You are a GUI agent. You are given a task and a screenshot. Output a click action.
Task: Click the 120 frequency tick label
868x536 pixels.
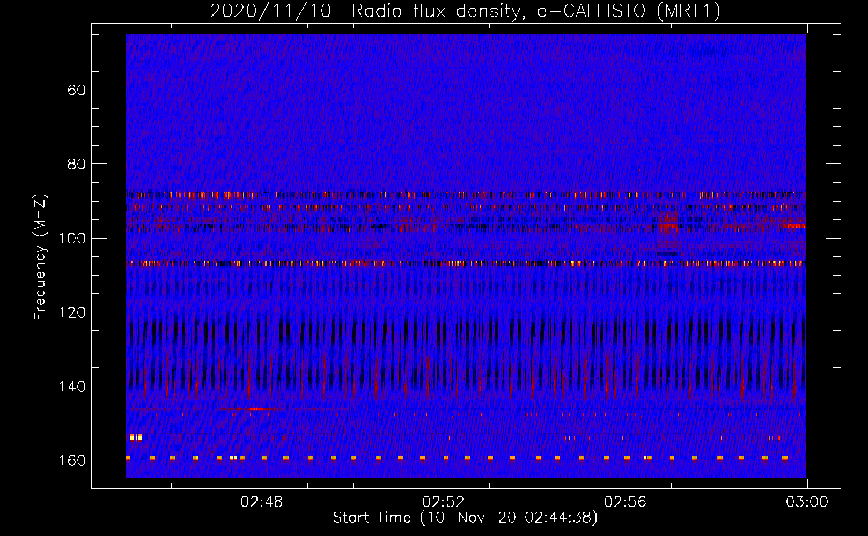click(x=72, y=312)
